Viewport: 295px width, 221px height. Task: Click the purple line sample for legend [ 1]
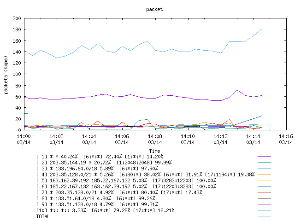coord(264,156)
